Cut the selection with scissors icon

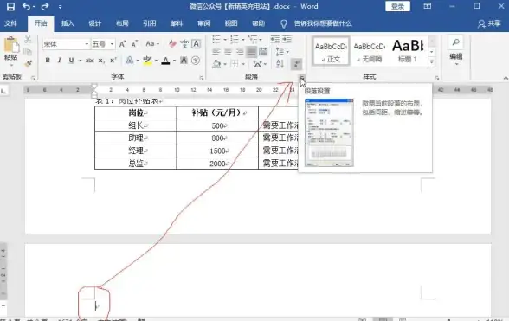(28, 39)
